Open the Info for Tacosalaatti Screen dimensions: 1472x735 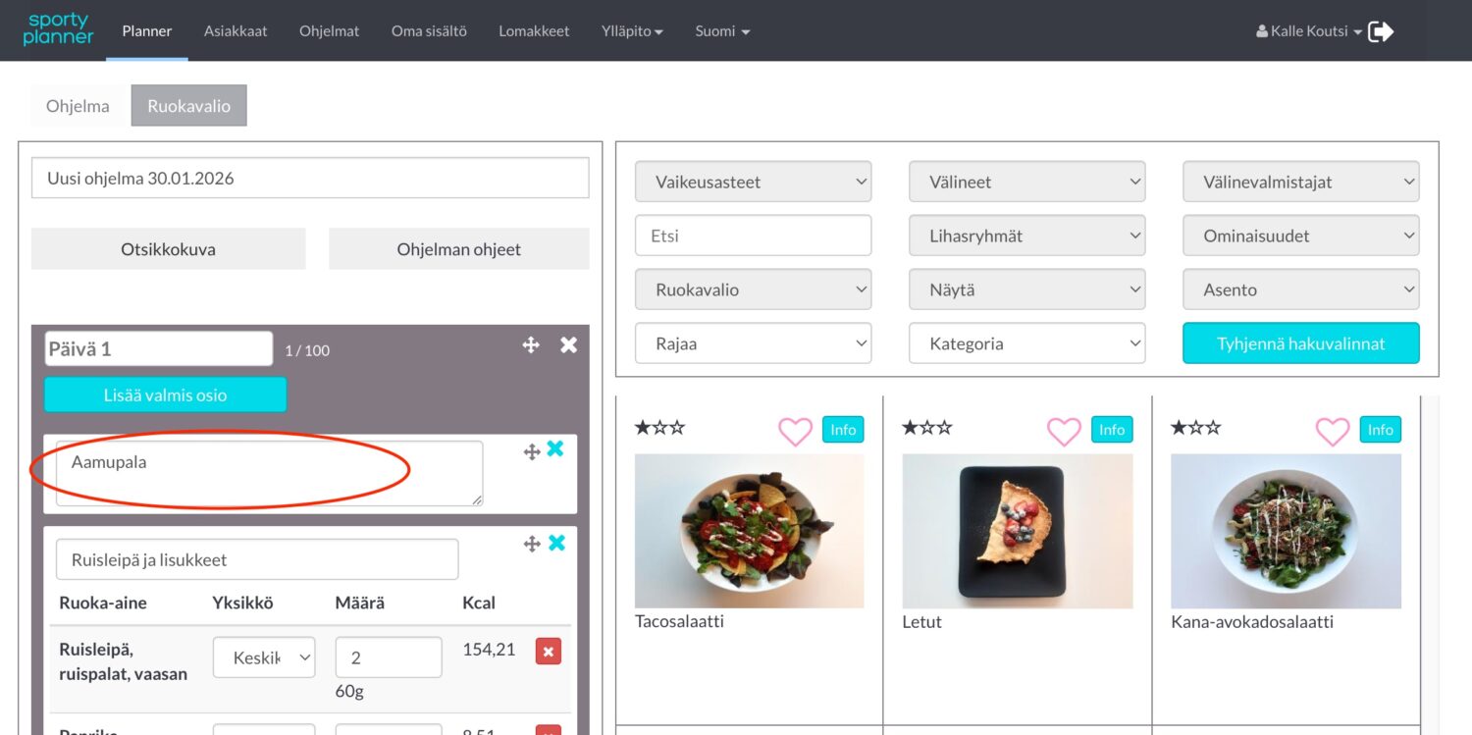(x=843, y=430)
